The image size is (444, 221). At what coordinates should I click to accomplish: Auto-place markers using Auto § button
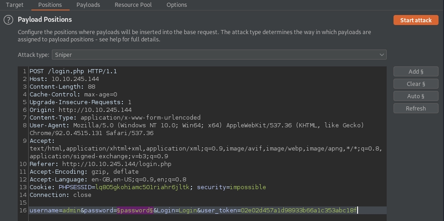click(416, 96)
